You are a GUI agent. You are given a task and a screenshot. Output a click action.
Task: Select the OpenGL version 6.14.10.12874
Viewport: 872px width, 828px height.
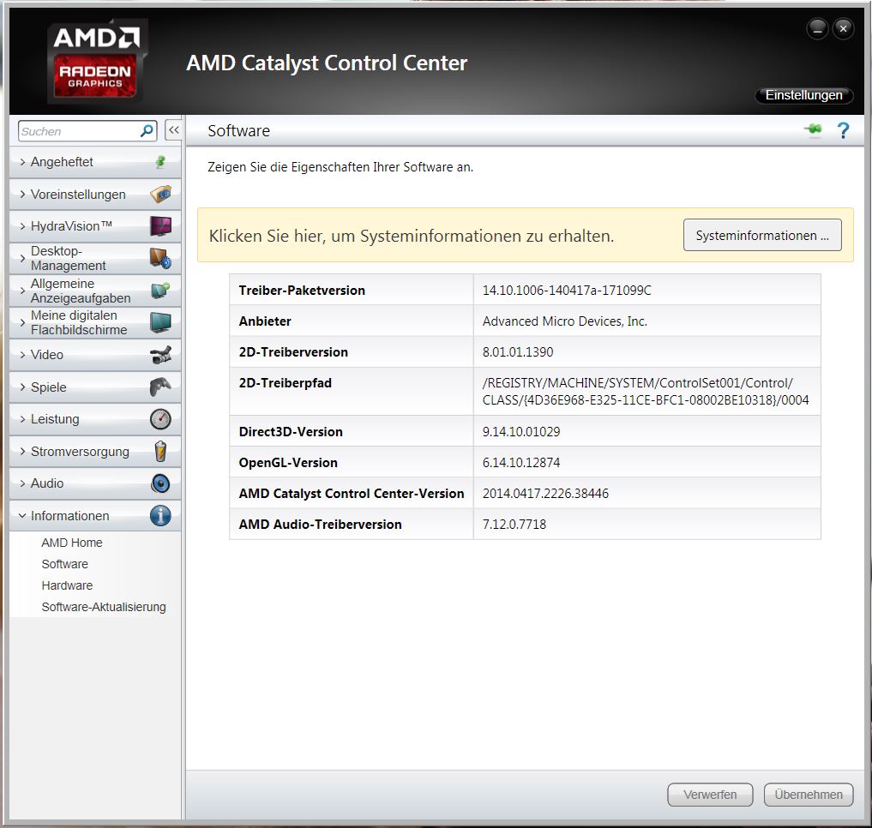(x=521, y=463)
